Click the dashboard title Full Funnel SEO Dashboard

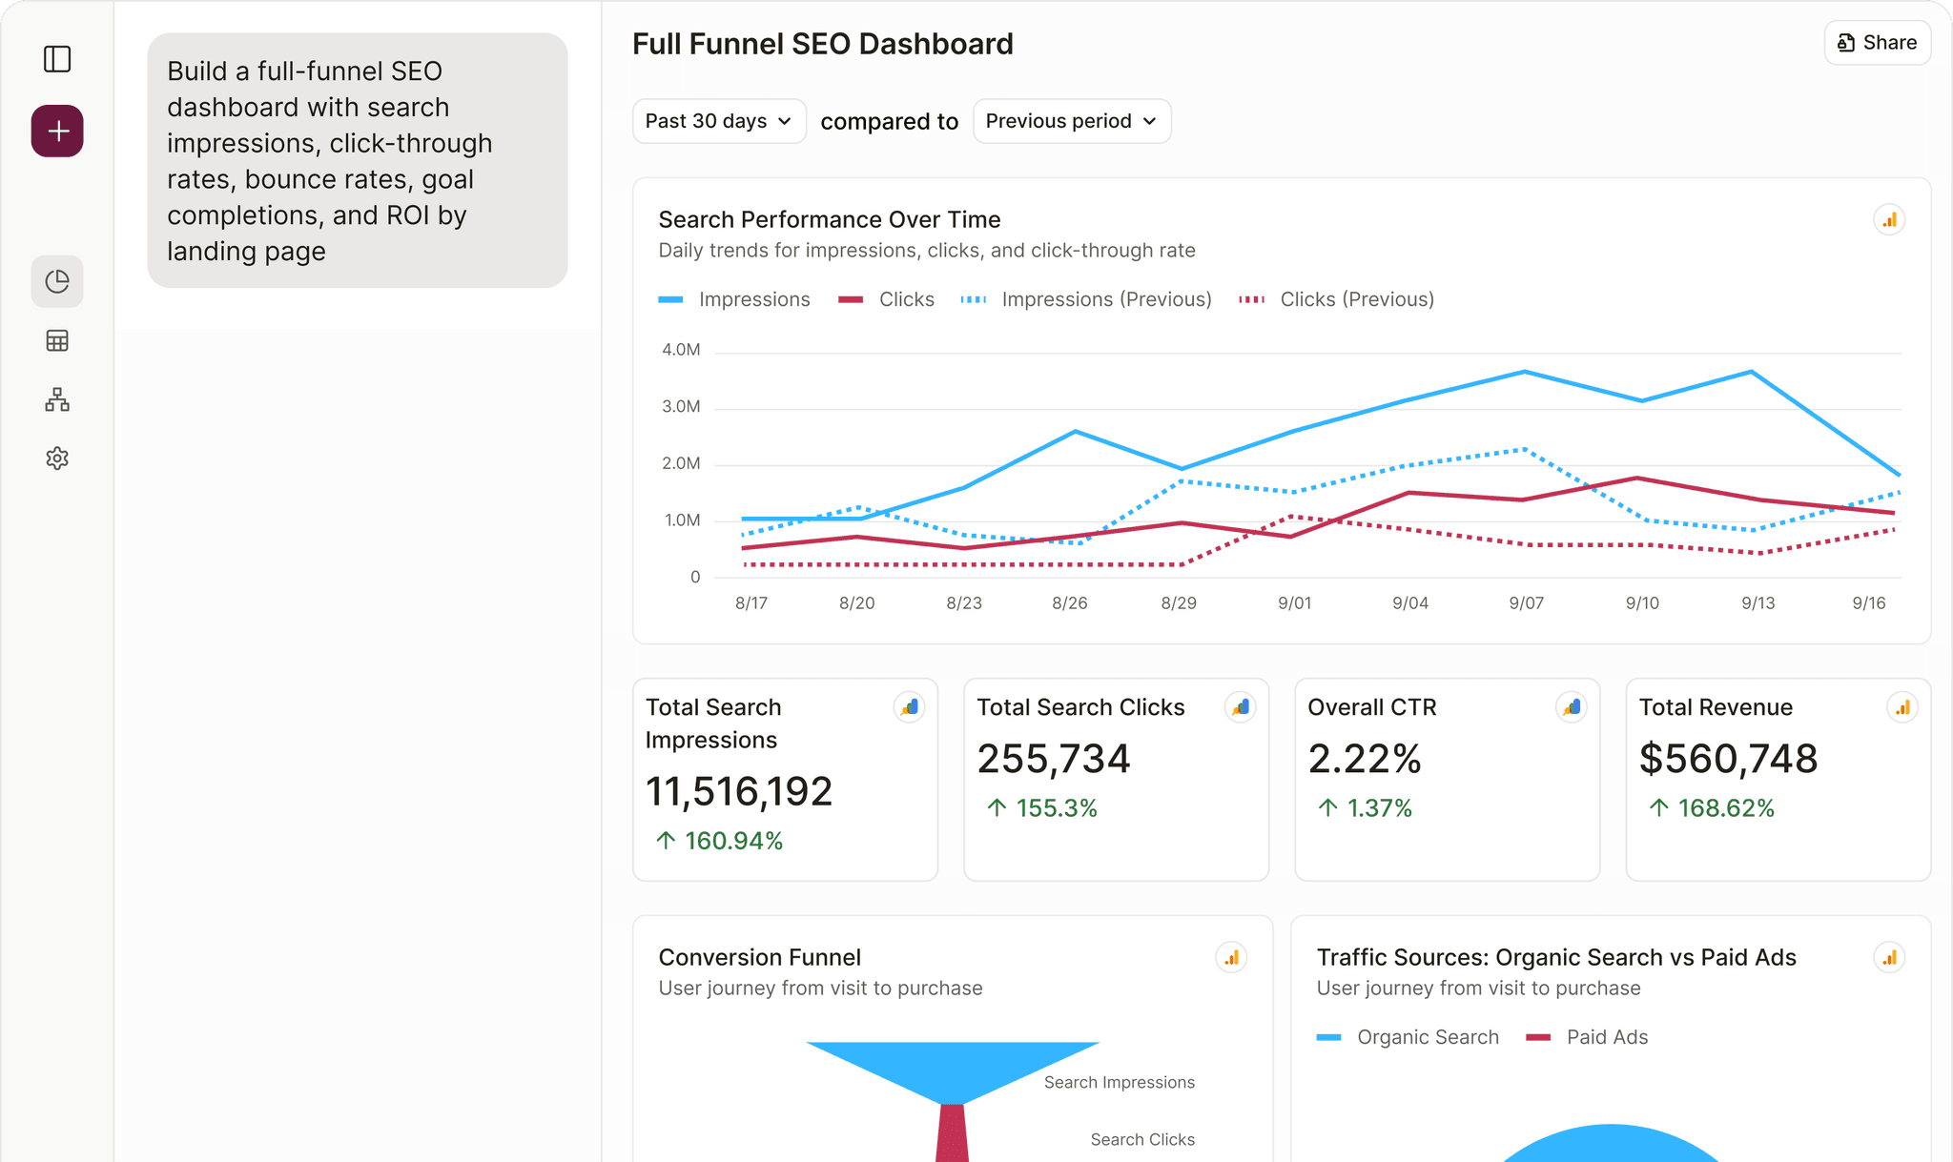[822, 43]
